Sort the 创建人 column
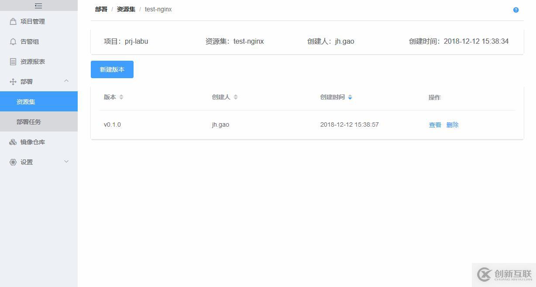This screenshot has width=536, height=287. 235,97
